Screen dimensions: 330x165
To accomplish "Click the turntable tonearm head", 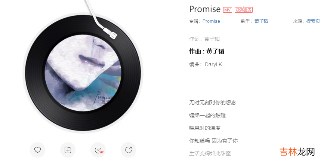I will [x=112, y=35].
